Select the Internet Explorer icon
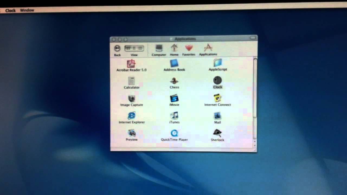Image resolution: width=347 pixels, height=195 pixels. click(x=131, y=116)
